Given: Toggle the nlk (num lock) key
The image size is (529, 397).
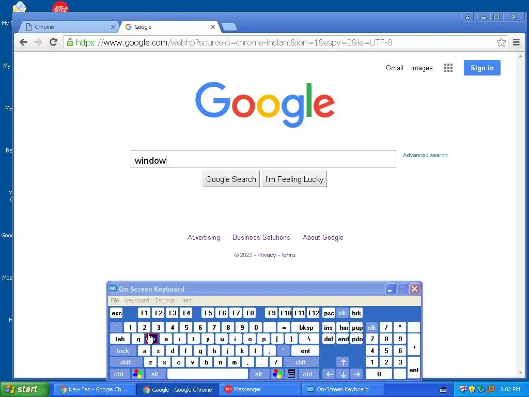Looking at the screenshot, I should [x=371, y=327].
